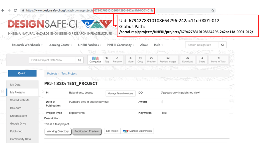Open Shared with Me
Image resolution: width=268 pixels, height=150 pixels.
pyautogui.click(x=22, y=100)
